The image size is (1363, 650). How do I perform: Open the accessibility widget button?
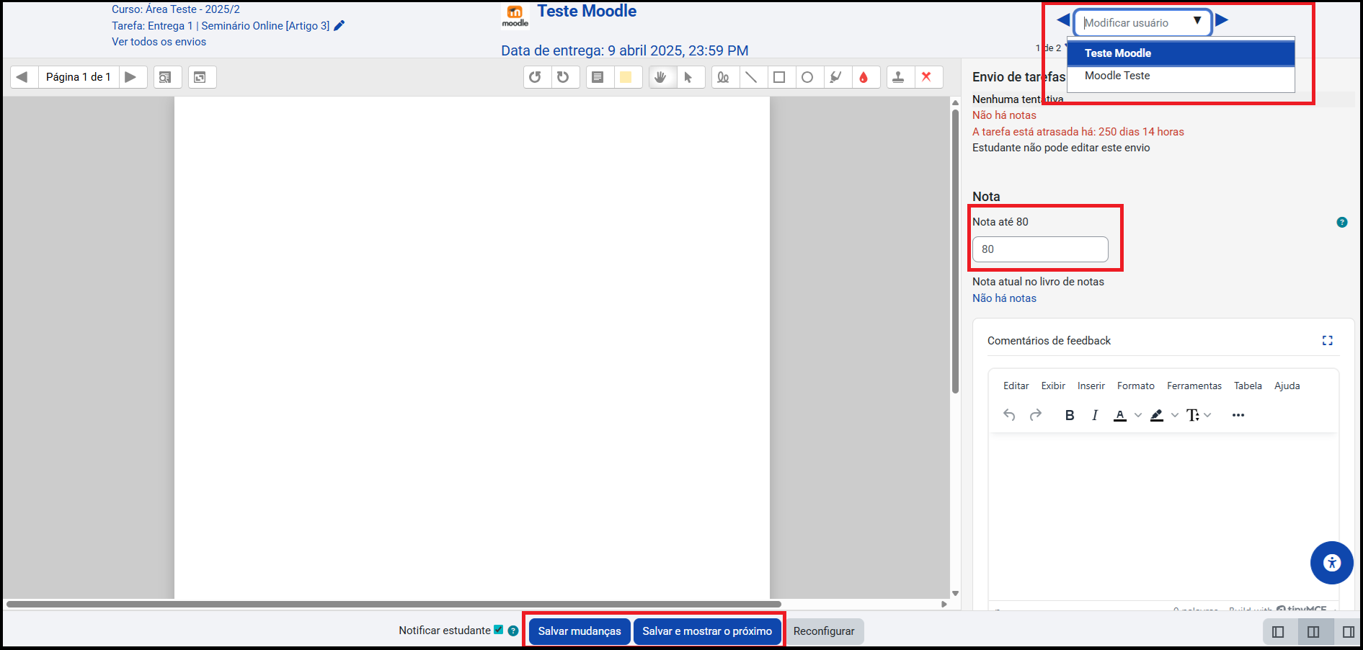click(1331, 563)
